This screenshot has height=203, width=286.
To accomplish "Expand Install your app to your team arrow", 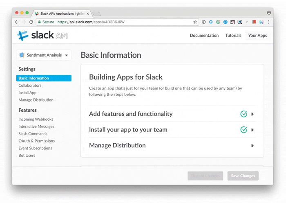I will tap(252, 130).
